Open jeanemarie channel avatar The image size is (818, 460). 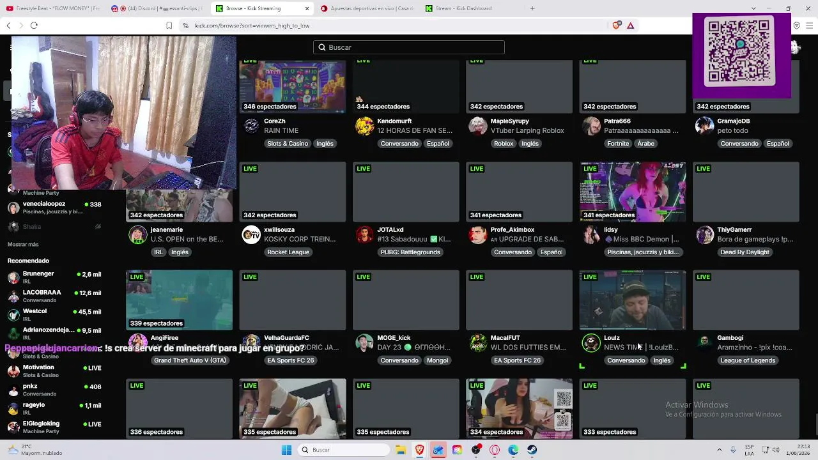(138, 234)
